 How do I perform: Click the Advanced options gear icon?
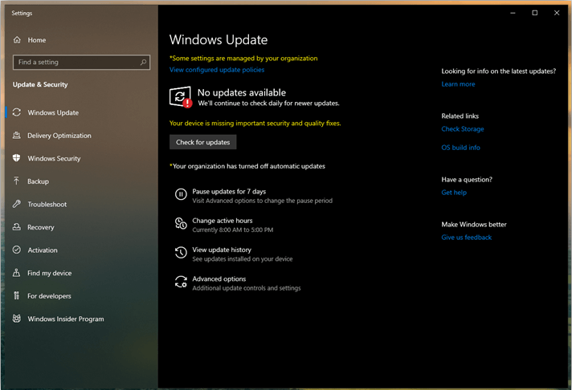(x=181, y=282)
